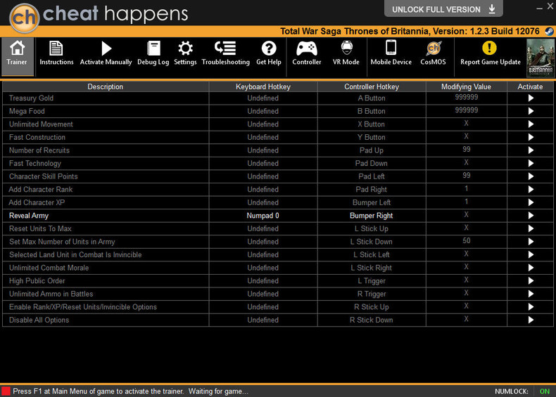Edit Number of Recruits value 99
Screen dimensions: 556x397
(467, 150)
